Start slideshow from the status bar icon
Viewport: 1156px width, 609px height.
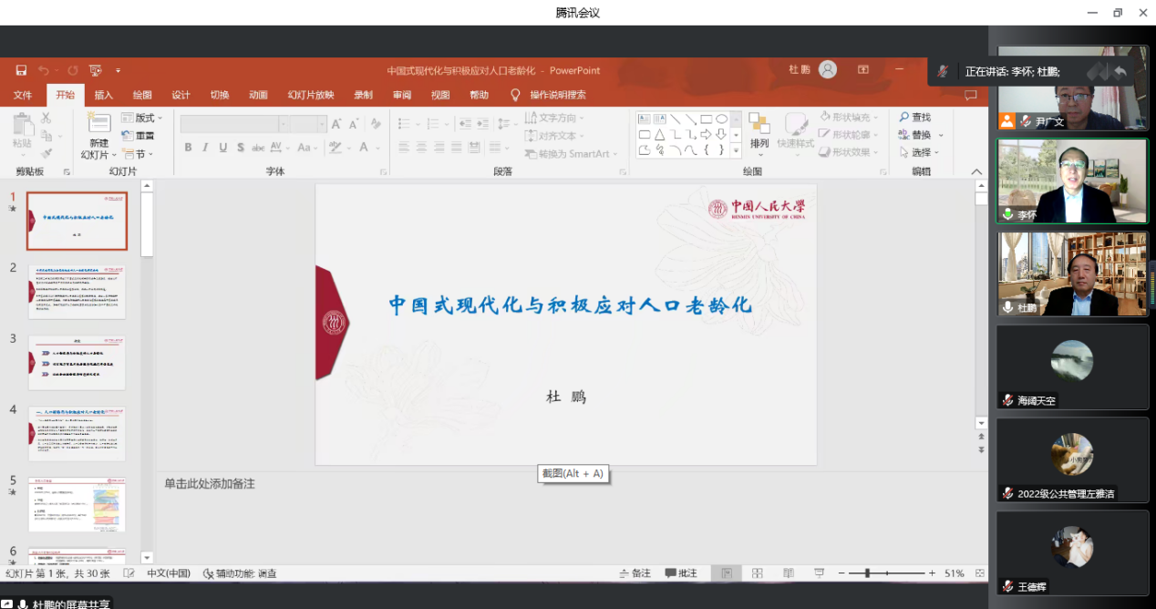(819, 573)
